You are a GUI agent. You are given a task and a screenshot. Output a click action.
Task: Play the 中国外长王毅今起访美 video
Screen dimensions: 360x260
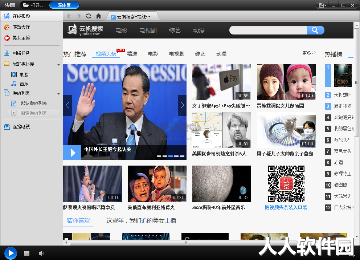click(x=72, y=153)
